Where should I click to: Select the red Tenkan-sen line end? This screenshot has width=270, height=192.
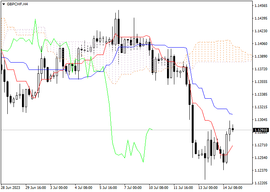click(x=232, y=146)
